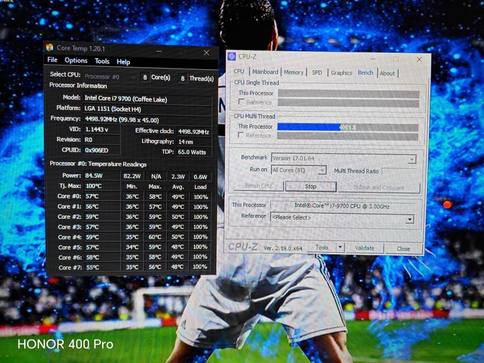The width and height of the screenshot is (484, 363).
Task: Switch to the CPU tab in CPU-Z
Action: (239, 72)
